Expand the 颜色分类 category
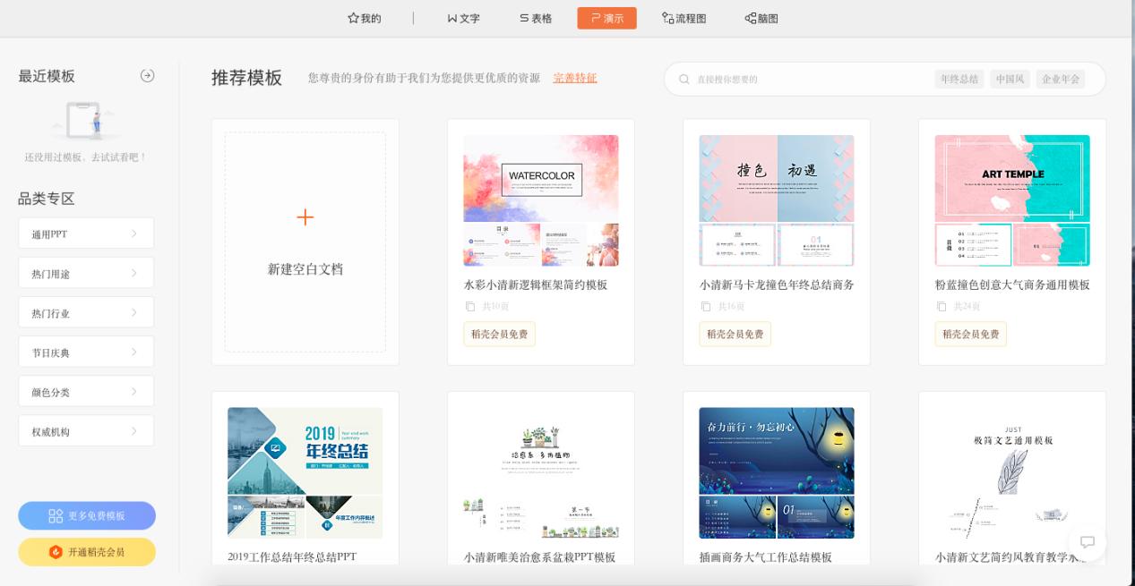 (x=86, y=390)
